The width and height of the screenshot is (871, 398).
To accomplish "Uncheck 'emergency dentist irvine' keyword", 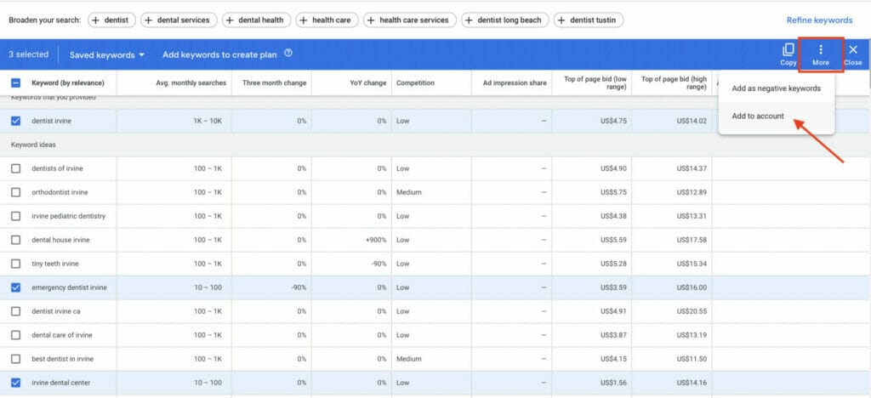I will click(x=16, y=287).
